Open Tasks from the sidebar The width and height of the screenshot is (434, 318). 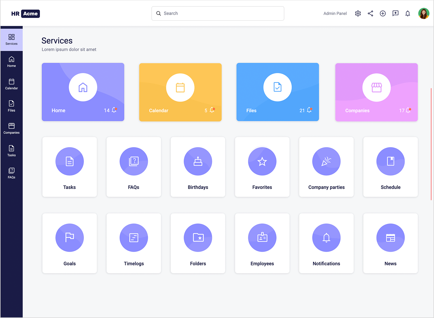[12, 151]
